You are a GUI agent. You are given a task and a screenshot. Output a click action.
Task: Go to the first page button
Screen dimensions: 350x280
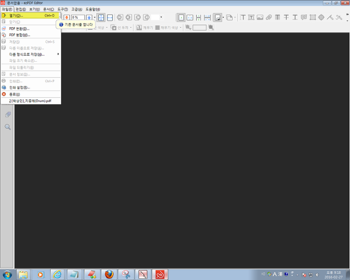click(x=120, y=17)
